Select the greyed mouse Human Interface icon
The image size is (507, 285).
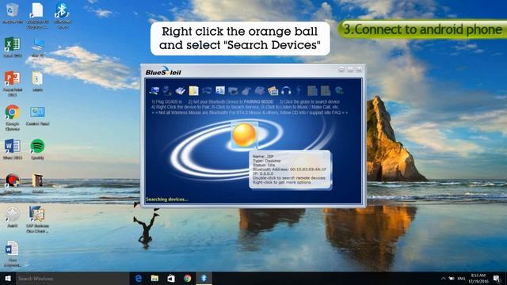(246, 91)
